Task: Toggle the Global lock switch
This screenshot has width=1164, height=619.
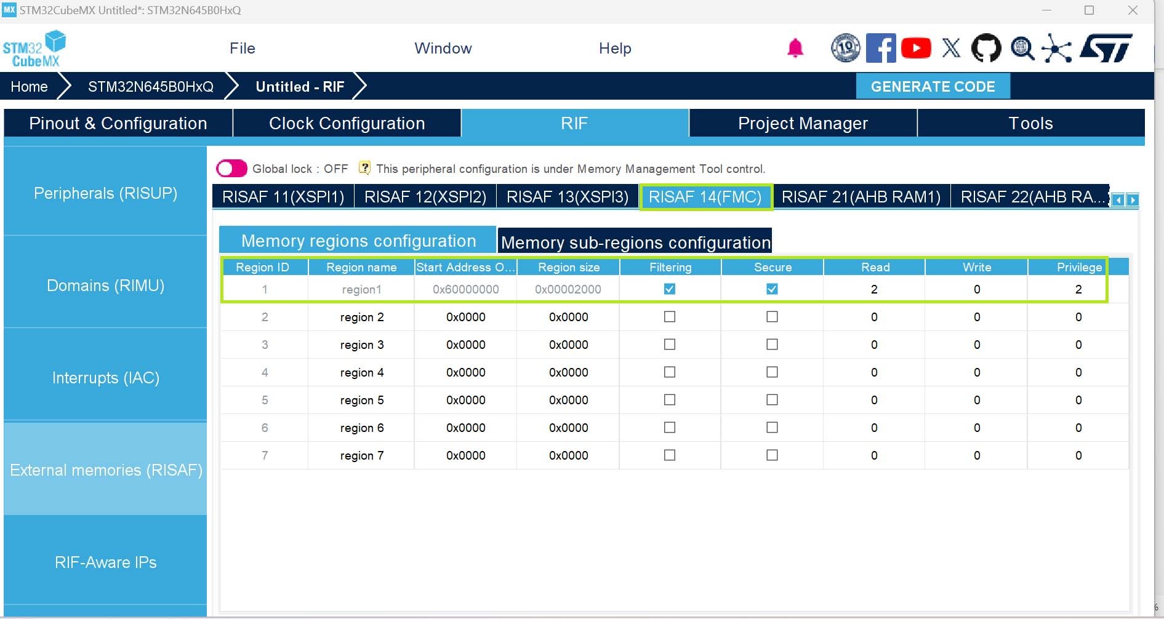Action: [x=231, y=169]
